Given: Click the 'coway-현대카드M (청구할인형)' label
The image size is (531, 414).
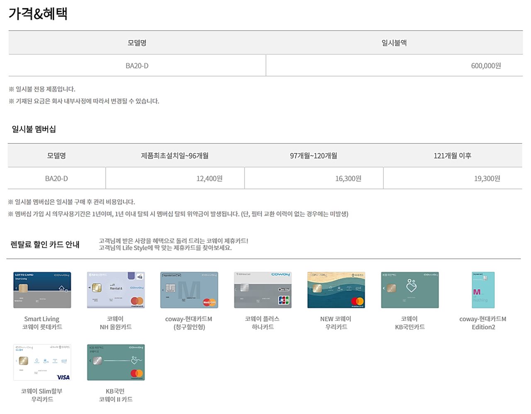Looking at the screenshot, I should [189, 323].
